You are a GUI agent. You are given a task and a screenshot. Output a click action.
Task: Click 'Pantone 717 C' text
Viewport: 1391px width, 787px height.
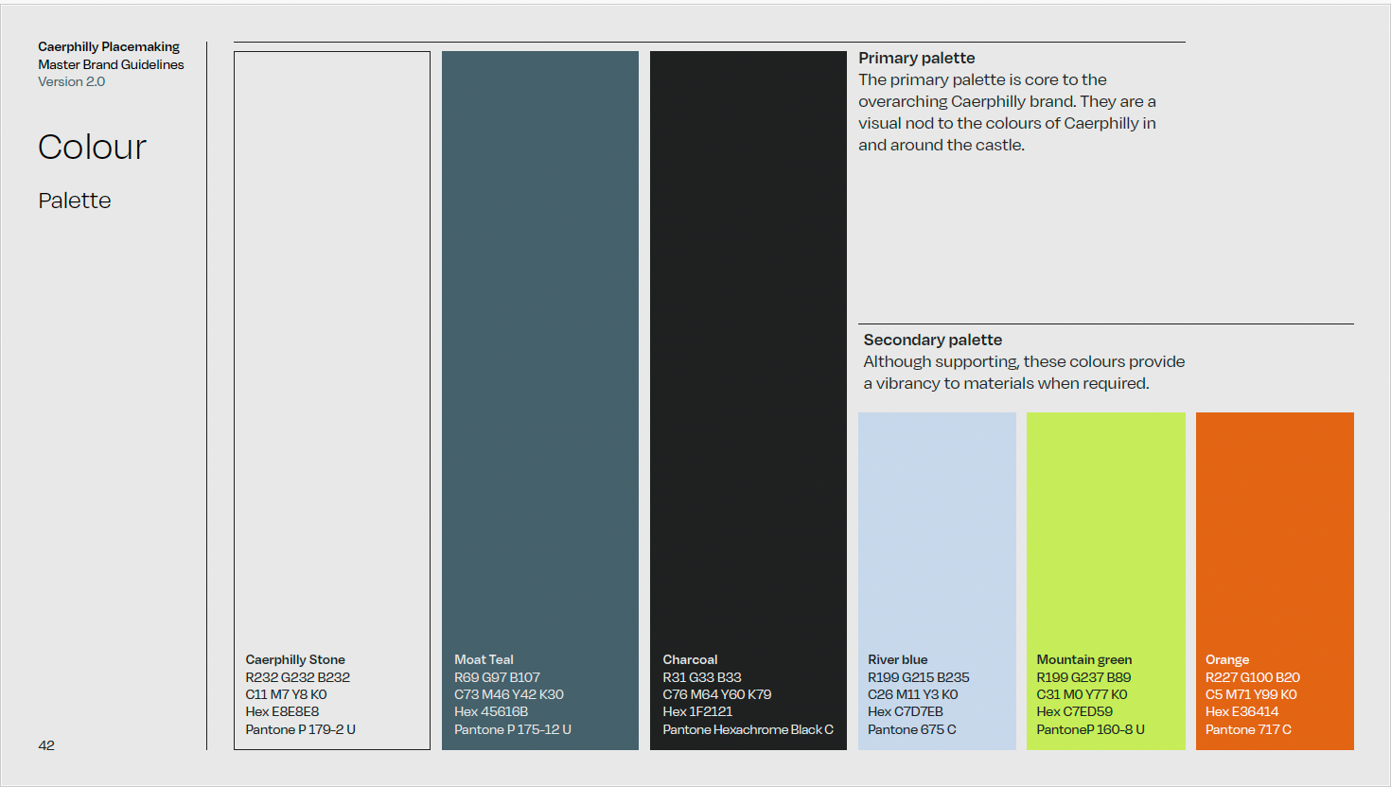(x=1248, y=729)
